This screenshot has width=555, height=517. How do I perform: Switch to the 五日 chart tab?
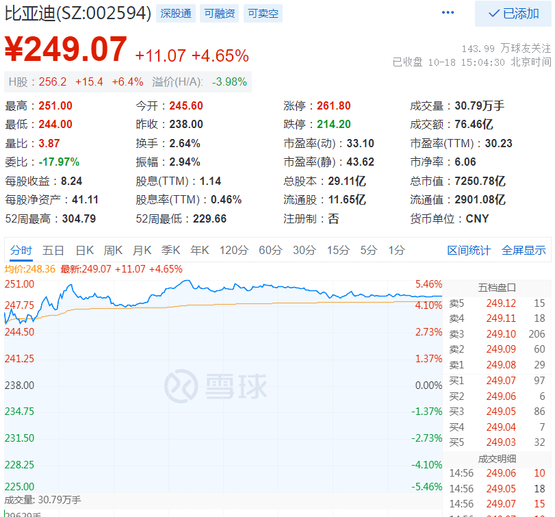[x=53, y=250]
